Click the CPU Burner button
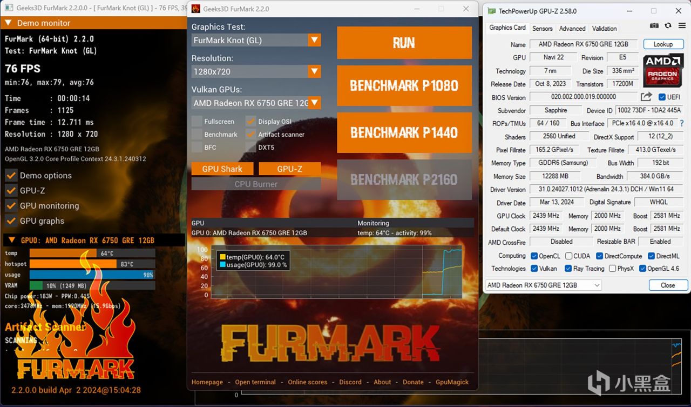This screenshot has width=691, height=407. click(x=256, y=184)
